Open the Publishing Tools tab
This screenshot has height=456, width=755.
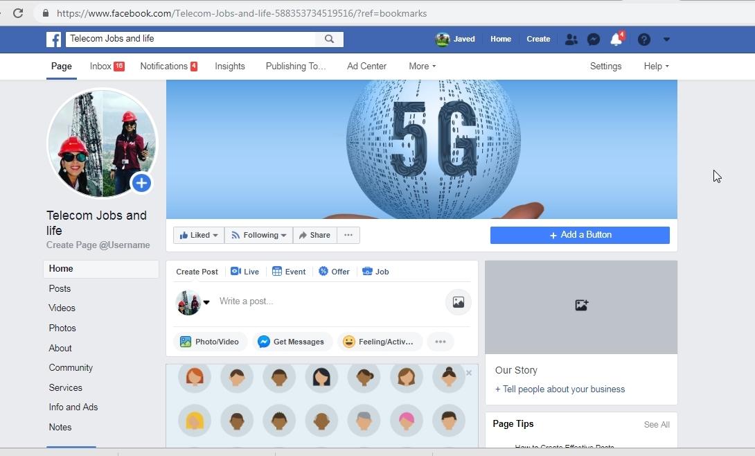[x=296, y=67]
